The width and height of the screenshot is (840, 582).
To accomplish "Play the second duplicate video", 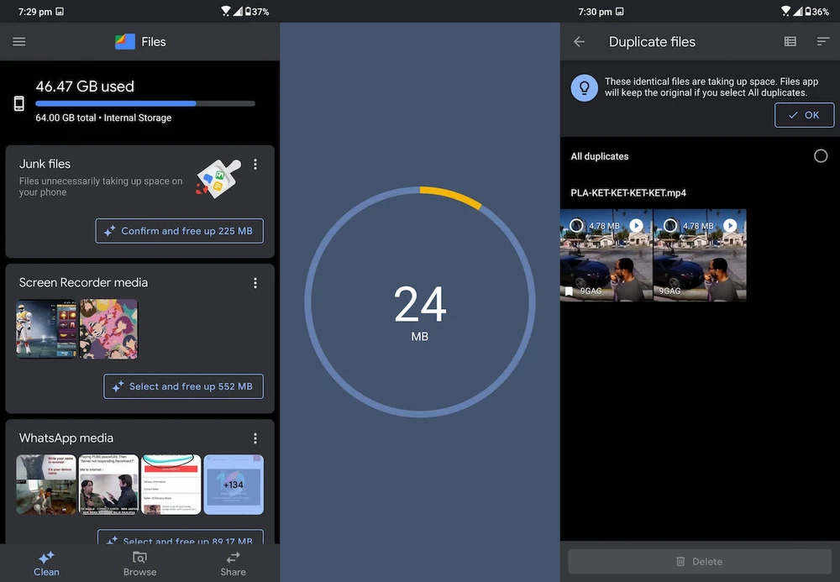I will pyautogui.click(x=730, y=225).
